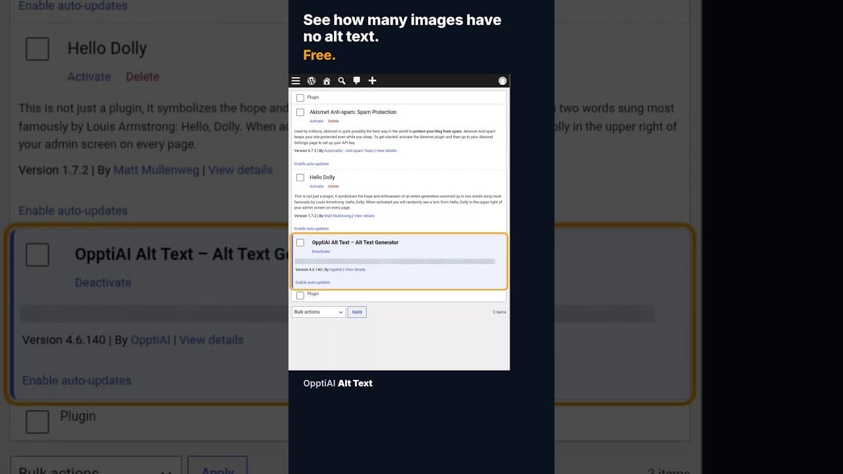Click the WordPress logo in the admin bar
The height and width of the screenshot is (474, 843).
point(312,81)
